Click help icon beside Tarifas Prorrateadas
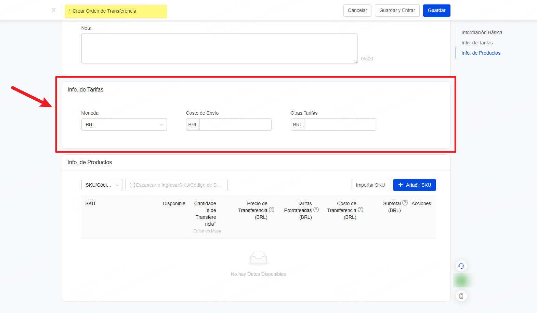This screenshot has height=313, width=537. click(316, 210)
